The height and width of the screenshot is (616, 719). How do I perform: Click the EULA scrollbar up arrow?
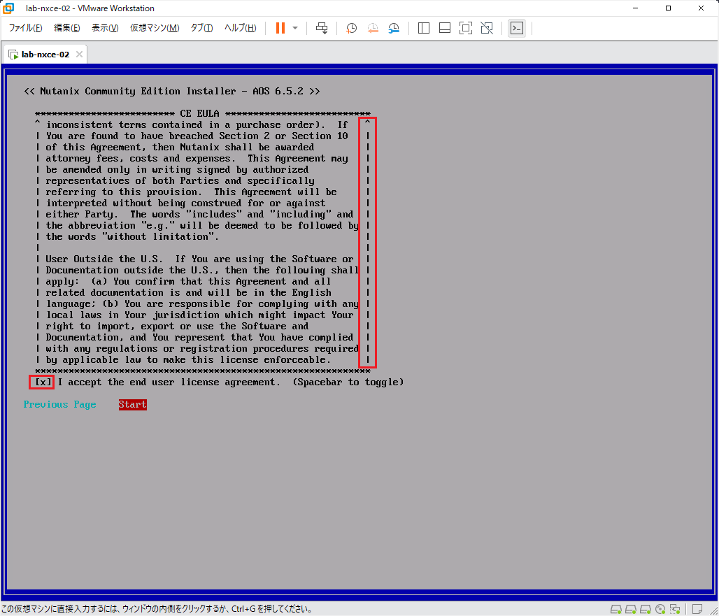click(367, 122)
